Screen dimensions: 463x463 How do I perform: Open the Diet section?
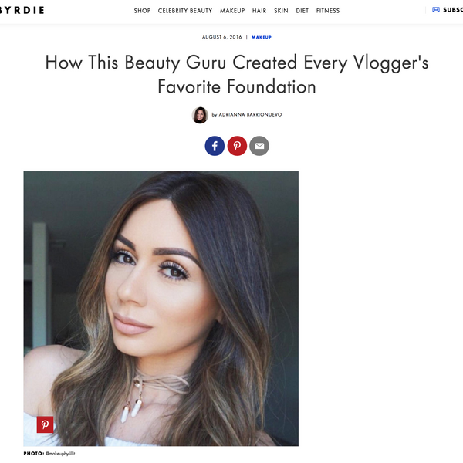(302, 11)
